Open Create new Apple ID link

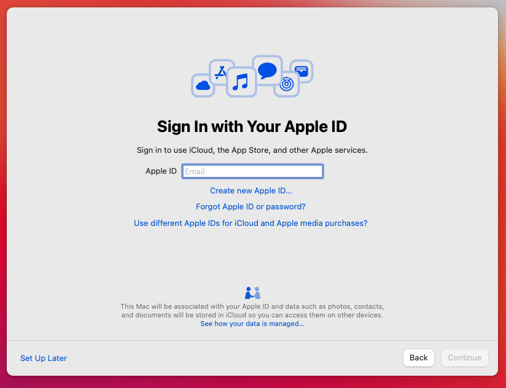pyautogui.click(x=251, y=190)
